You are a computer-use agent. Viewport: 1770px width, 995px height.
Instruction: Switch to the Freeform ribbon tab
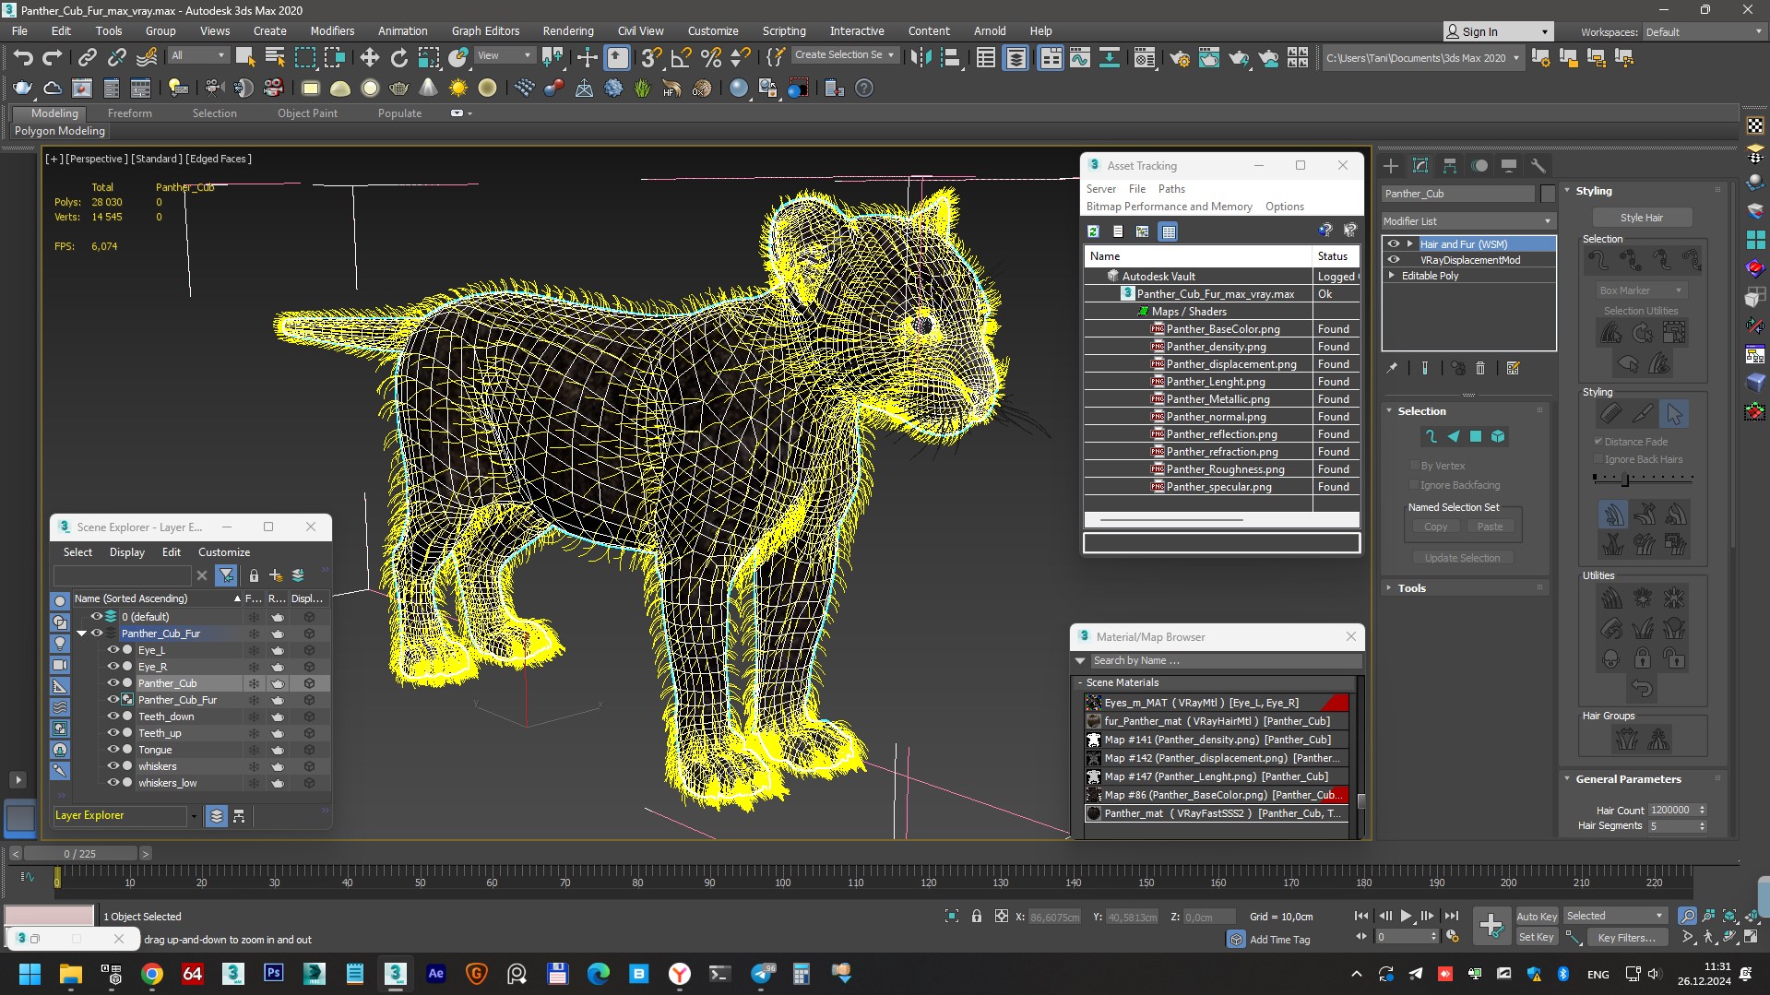point(129,113)
